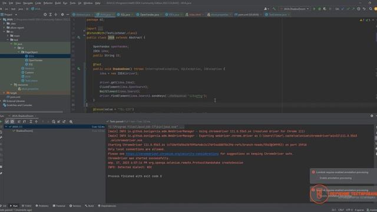The height and width of the screenshot is (212, 377).
Task: Click Run with Coverage icon
Action: pyautogui.click(x=325, y=9)
